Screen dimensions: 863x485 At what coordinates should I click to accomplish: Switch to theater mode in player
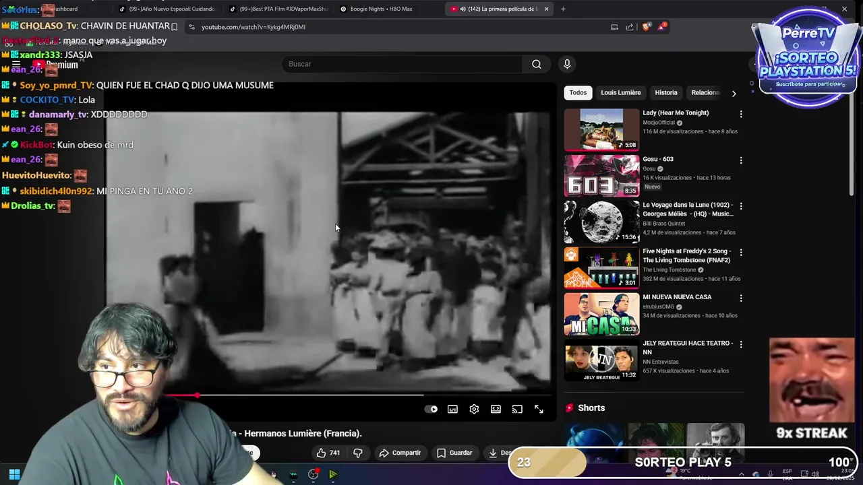coord(496,409)
